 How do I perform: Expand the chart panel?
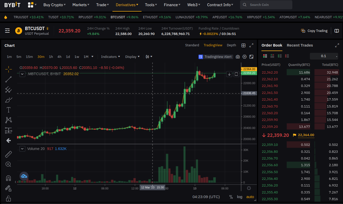click(x=251, y=45)
